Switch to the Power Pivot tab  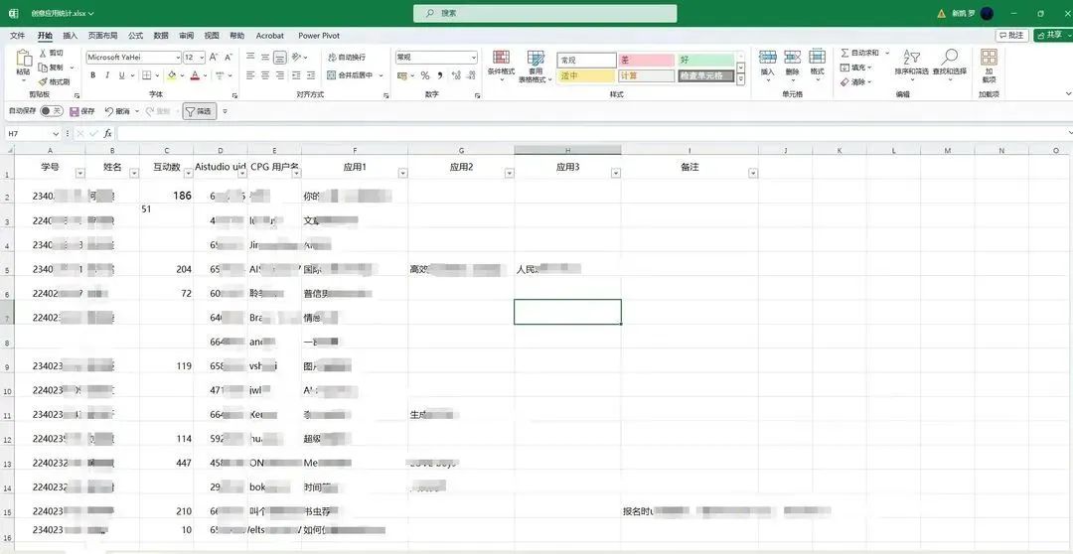pyautogui.click(x=317, y=36)
